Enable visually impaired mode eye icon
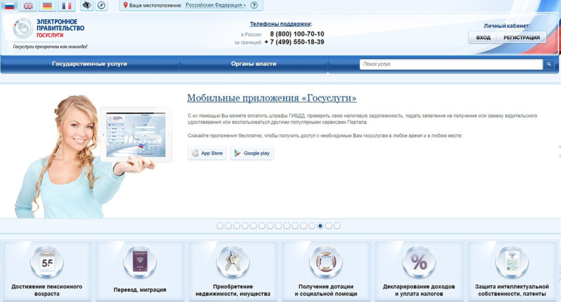This screenshot has width=561, height=302. tap(87, 5)
